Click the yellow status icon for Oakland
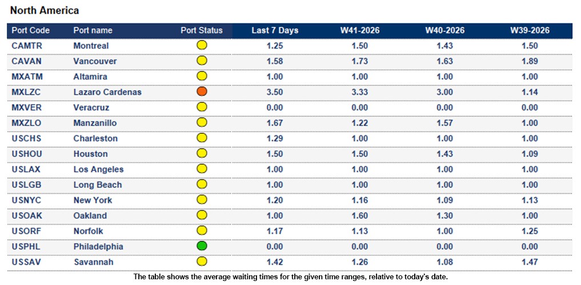Image resolution: width=581 pixels, height=285 pixels. click(x=202, y=215)
